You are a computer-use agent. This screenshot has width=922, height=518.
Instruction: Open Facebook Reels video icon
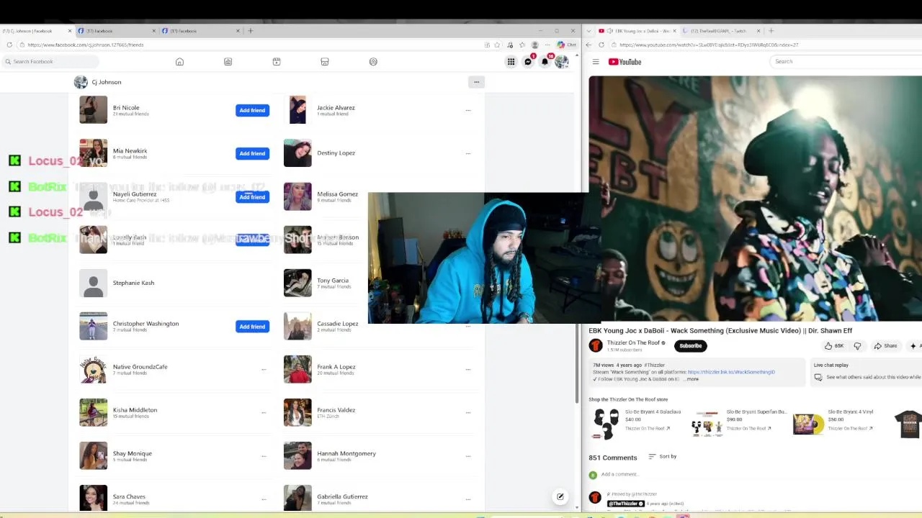pos(277,62)
